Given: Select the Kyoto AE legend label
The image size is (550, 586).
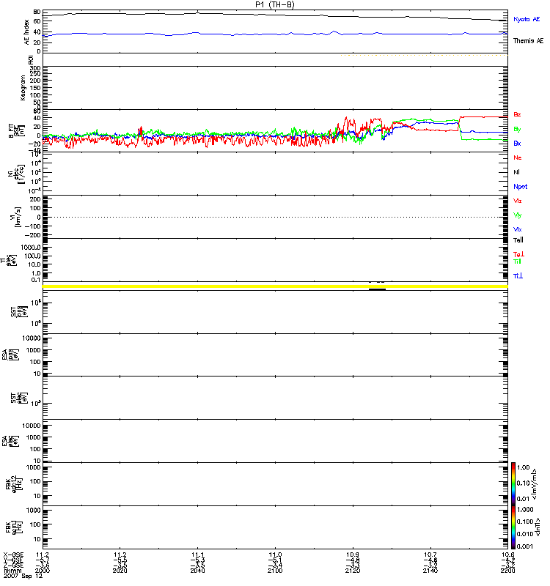Looking at the screenshot, I should point(527,19).
